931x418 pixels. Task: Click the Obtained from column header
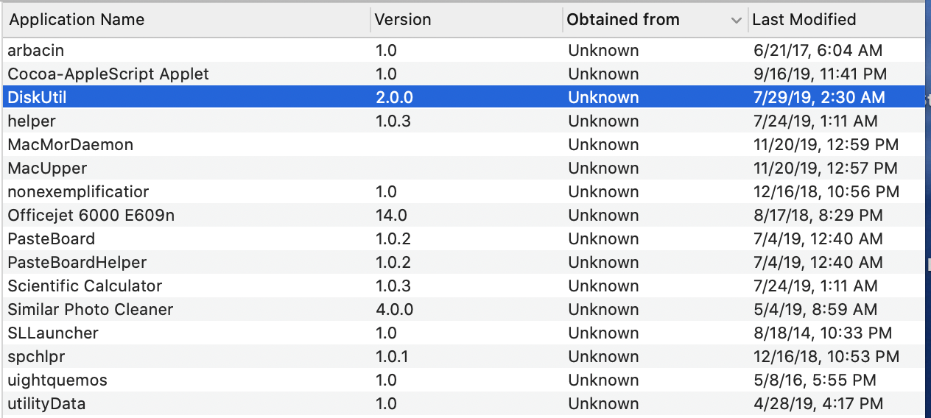coord(623,20)
